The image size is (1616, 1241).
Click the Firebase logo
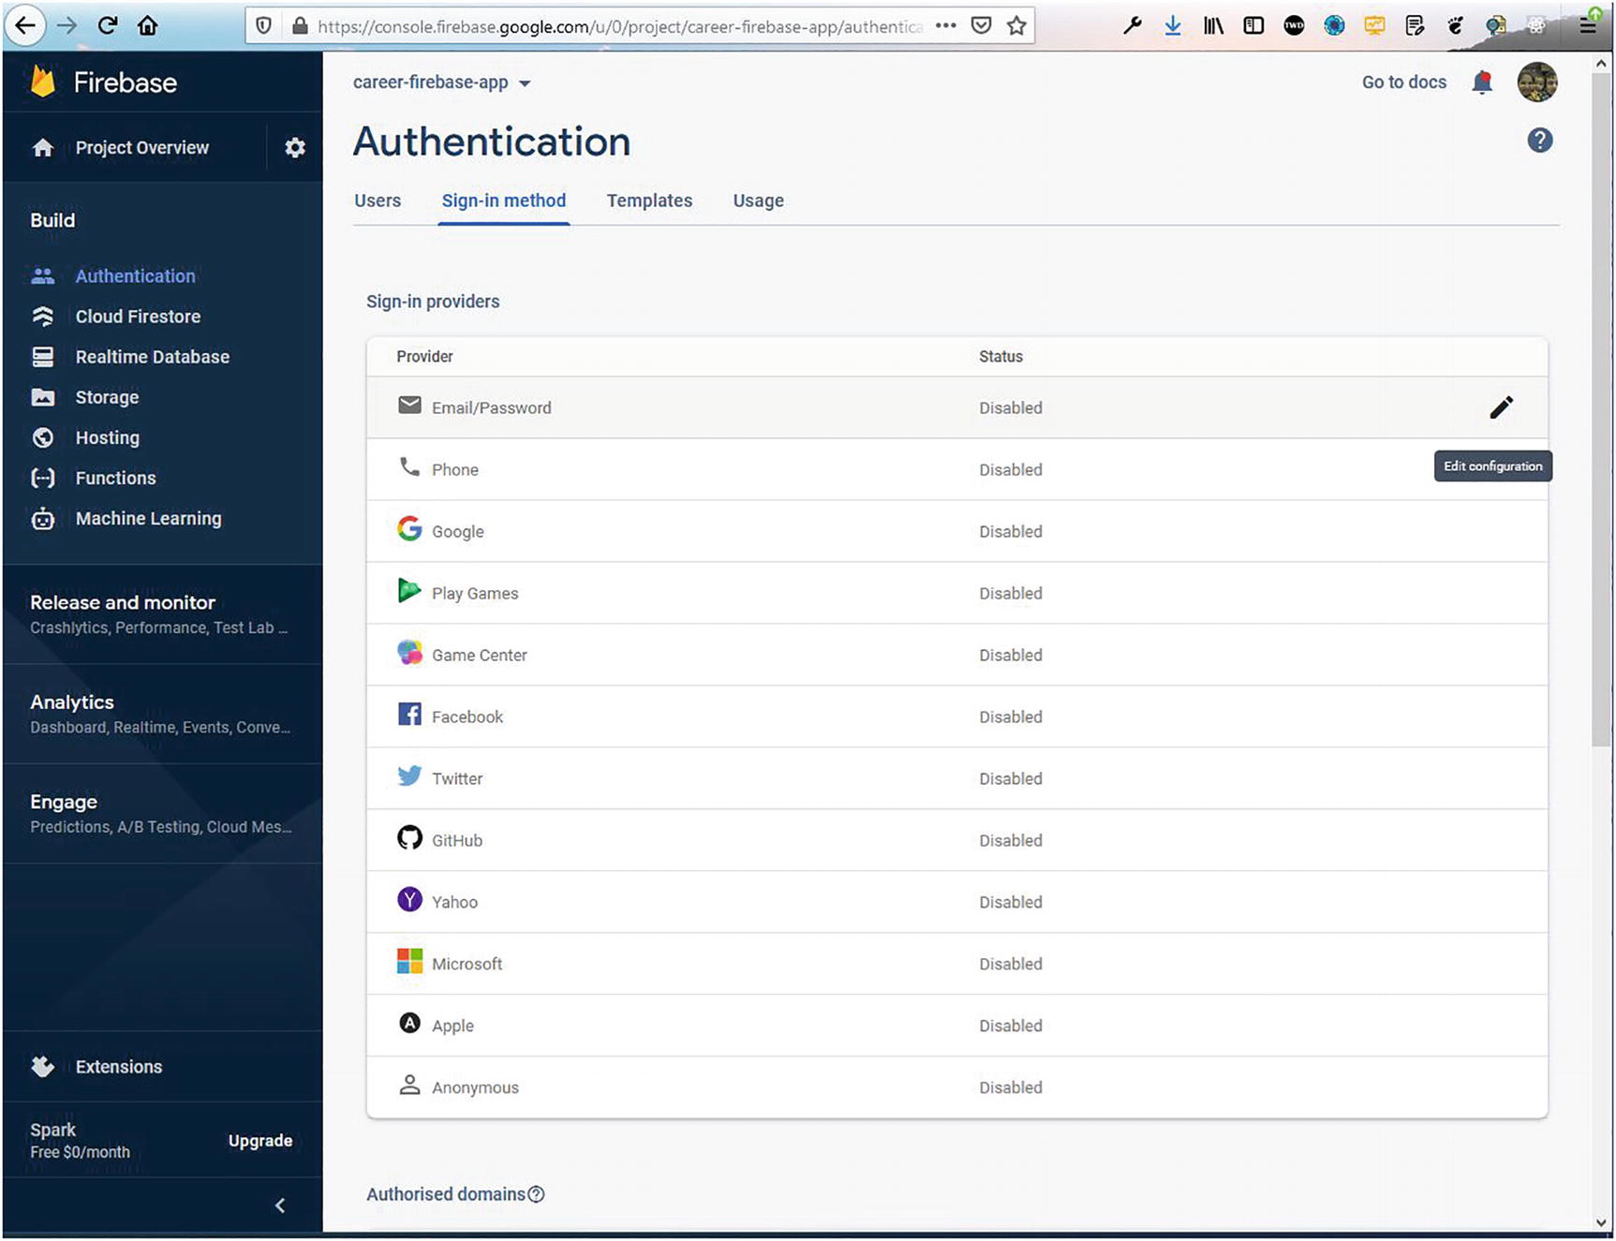(43, 82)
